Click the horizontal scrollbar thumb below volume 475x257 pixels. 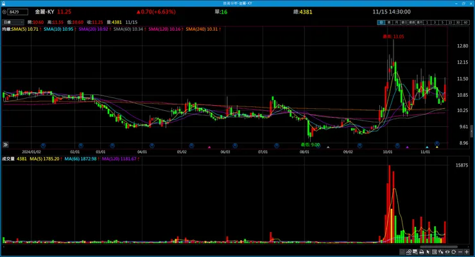coord(438,247)
